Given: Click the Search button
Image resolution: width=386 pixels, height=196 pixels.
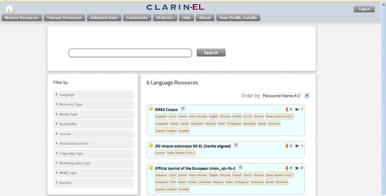Looking at the screenshot, I should click(x=211, y=53).
